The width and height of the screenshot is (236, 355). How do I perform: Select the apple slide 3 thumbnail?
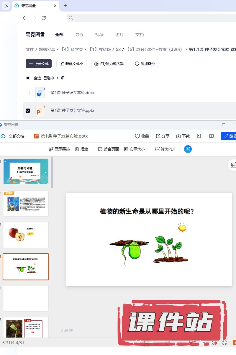(x=26, y=235)
